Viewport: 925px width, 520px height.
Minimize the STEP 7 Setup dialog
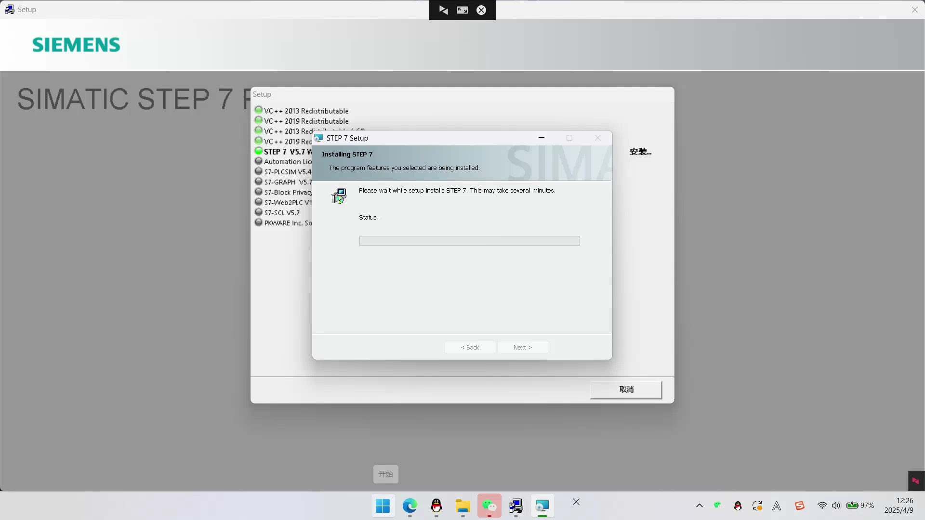click(x=542, y=138)
